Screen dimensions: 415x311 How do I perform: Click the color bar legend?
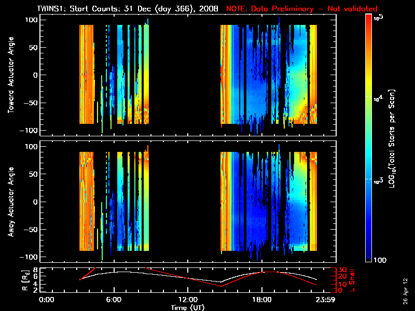coord(369,138)
